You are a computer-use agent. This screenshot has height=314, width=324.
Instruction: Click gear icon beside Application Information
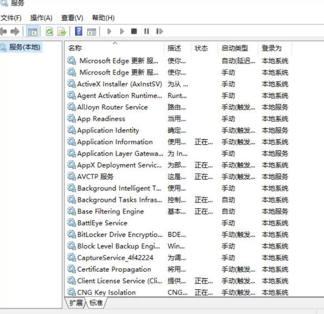point(72,142)
